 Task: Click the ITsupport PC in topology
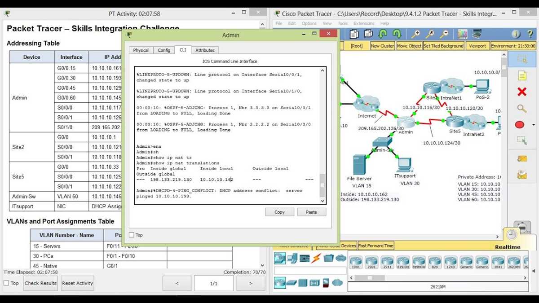(405, 165)
